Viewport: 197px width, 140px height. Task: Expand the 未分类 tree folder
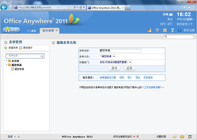pyautogui.click(x=7, y=61)
